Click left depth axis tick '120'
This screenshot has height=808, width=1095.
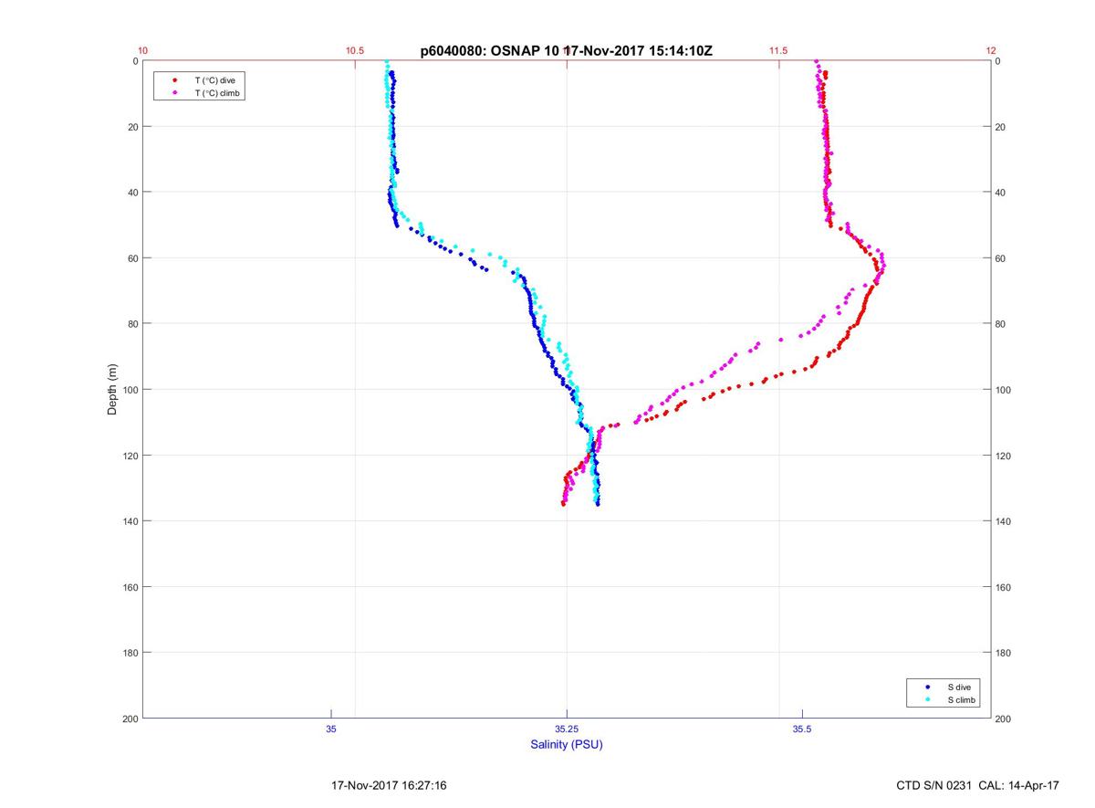tap(130, 456)
